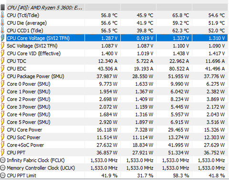
Task: Click the 0.919 V minimum core voltage value
Action: click(145, 38)
